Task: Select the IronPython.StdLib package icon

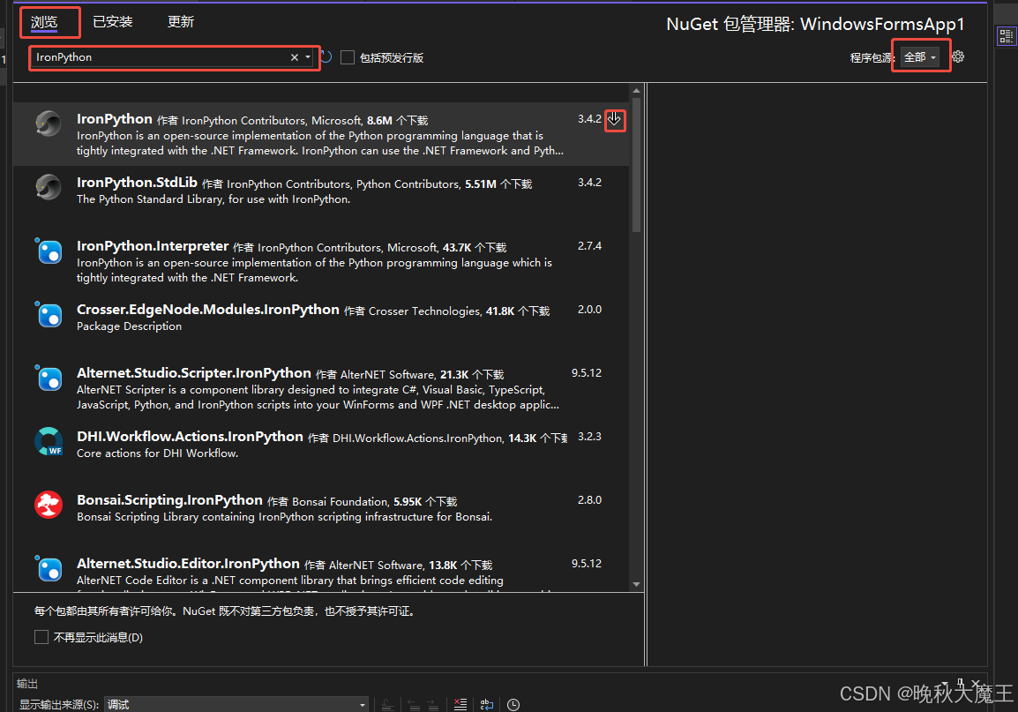Action: click(49, 187)
